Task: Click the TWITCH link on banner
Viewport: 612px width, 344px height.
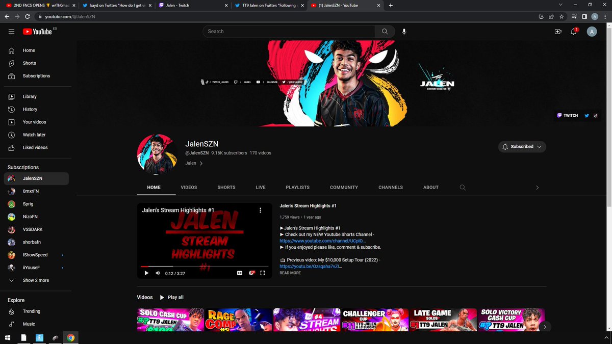Action: tap(568, 116)
